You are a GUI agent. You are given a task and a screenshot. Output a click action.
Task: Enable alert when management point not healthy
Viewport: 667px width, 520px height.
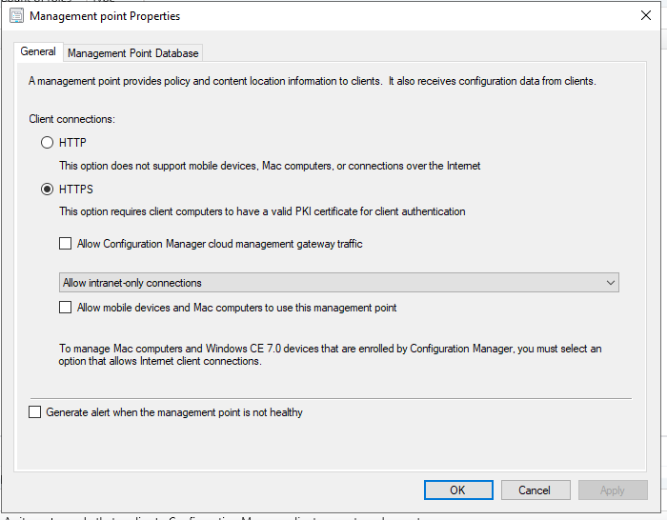click(x=35, y=412)
